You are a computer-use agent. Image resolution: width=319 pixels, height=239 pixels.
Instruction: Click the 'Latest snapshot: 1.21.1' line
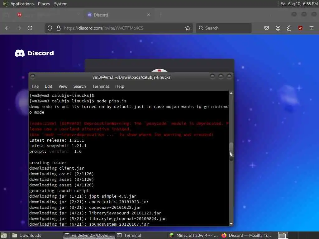coord(58,146)
